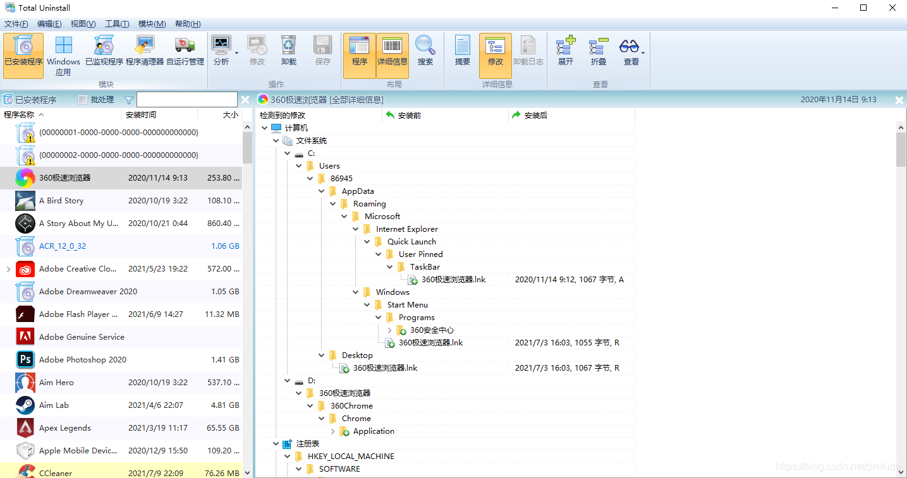
Task: Select the CCleaner entry
Action: pos(121,470)
